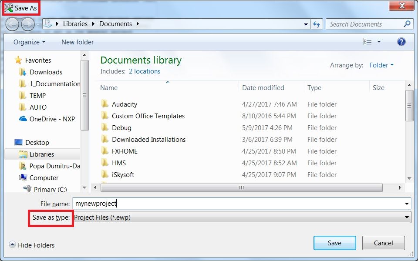Click the Favorites star icon

pos(18,60)
